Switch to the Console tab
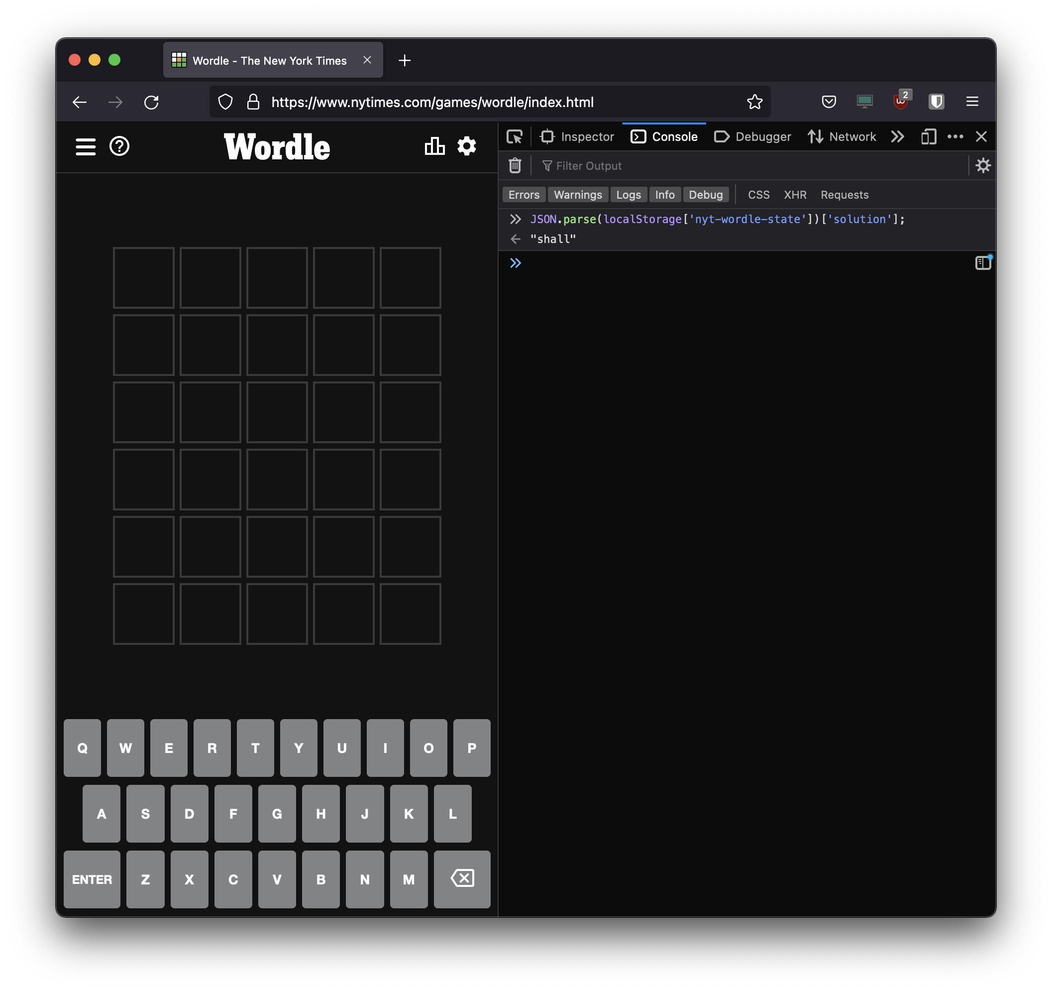The width and height of the screenshot is (1052, 991). [664, 137]
